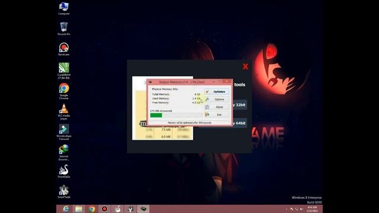Select the Bandicam desktop shortcut
The height and width of the screenshot is (213, 379).
64,49
